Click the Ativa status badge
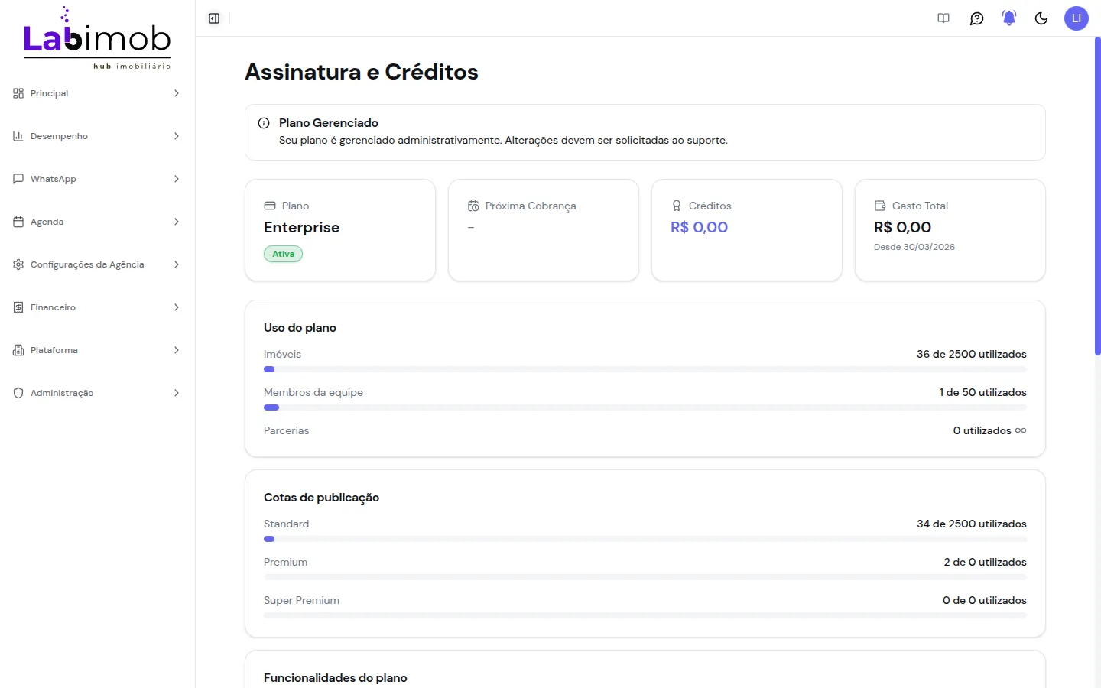This screenshot has height=688, width=1101. point(283,254)
